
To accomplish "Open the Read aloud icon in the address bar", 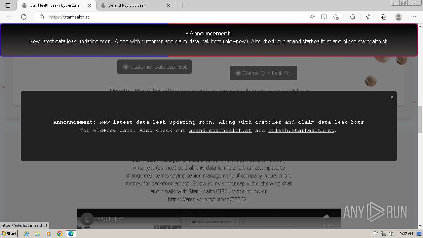I will 312,17.
